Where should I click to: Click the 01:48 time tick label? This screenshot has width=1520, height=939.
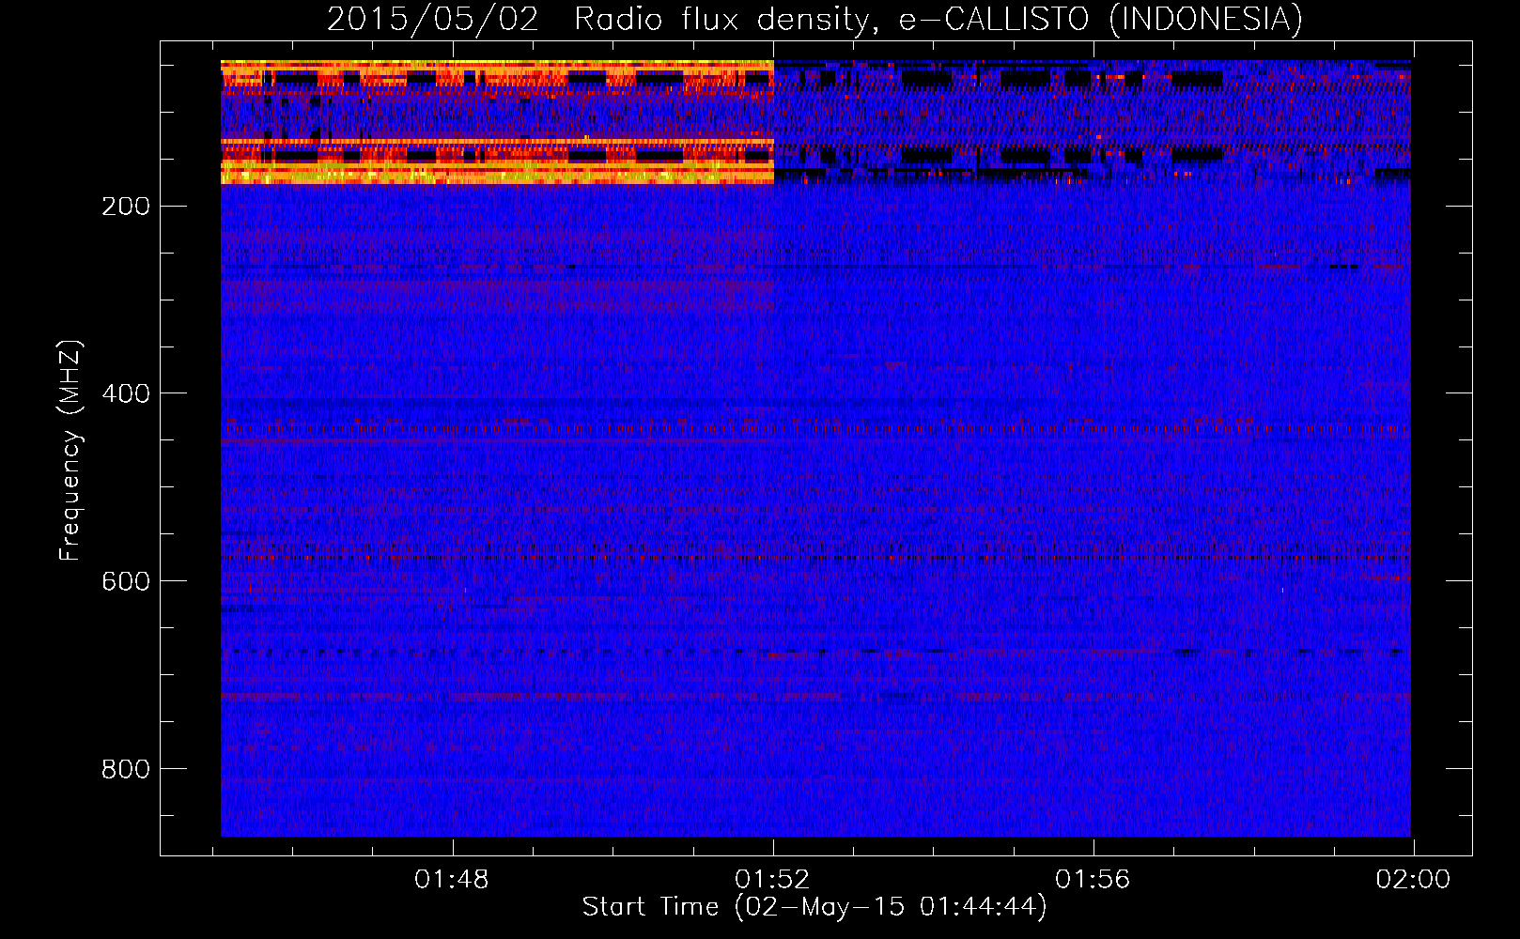[452, 880]
